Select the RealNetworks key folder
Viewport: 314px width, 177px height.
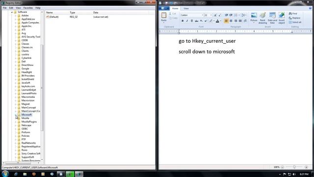click(28, 143)
